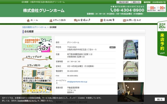Open the スタッフブログ sidebar banner
Screen dimensions: 167x104
point(37,58)
